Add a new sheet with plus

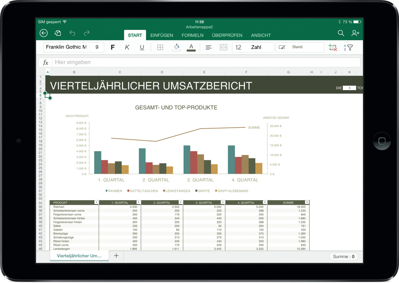click(x=116, y=256)
